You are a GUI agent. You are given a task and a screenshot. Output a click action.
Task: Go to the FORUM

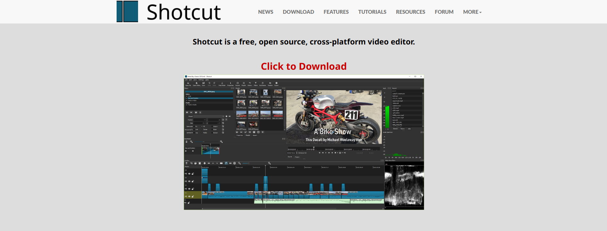444,12
